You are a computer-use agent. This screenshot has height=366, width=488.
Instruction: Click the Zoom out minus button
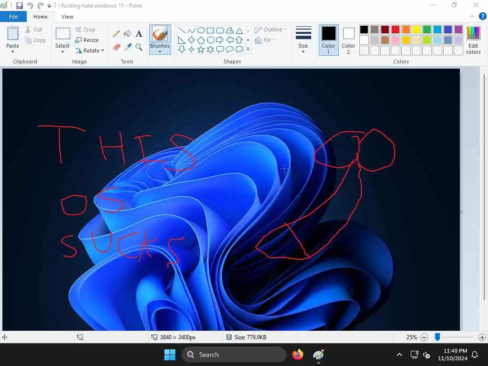coord(424,337)
